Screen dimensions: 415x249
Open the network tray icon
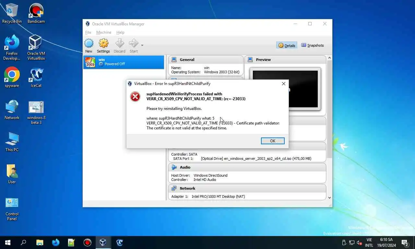click(x=352, y=243)
